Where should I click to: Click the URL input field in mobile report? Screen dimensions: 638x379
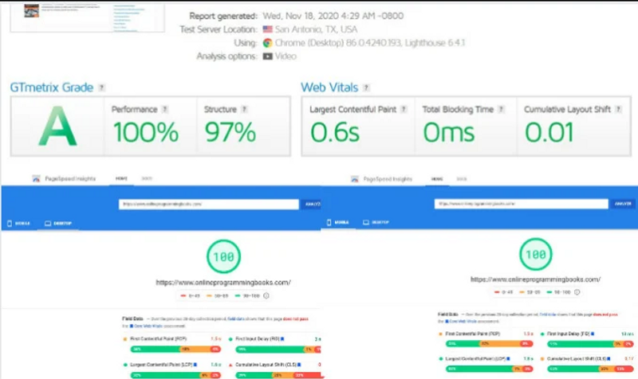522,204
